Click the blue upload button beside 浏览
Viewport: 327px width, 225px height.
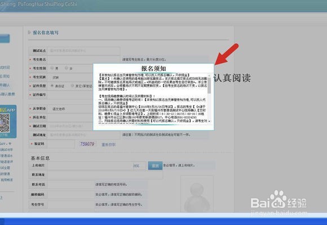155,166
